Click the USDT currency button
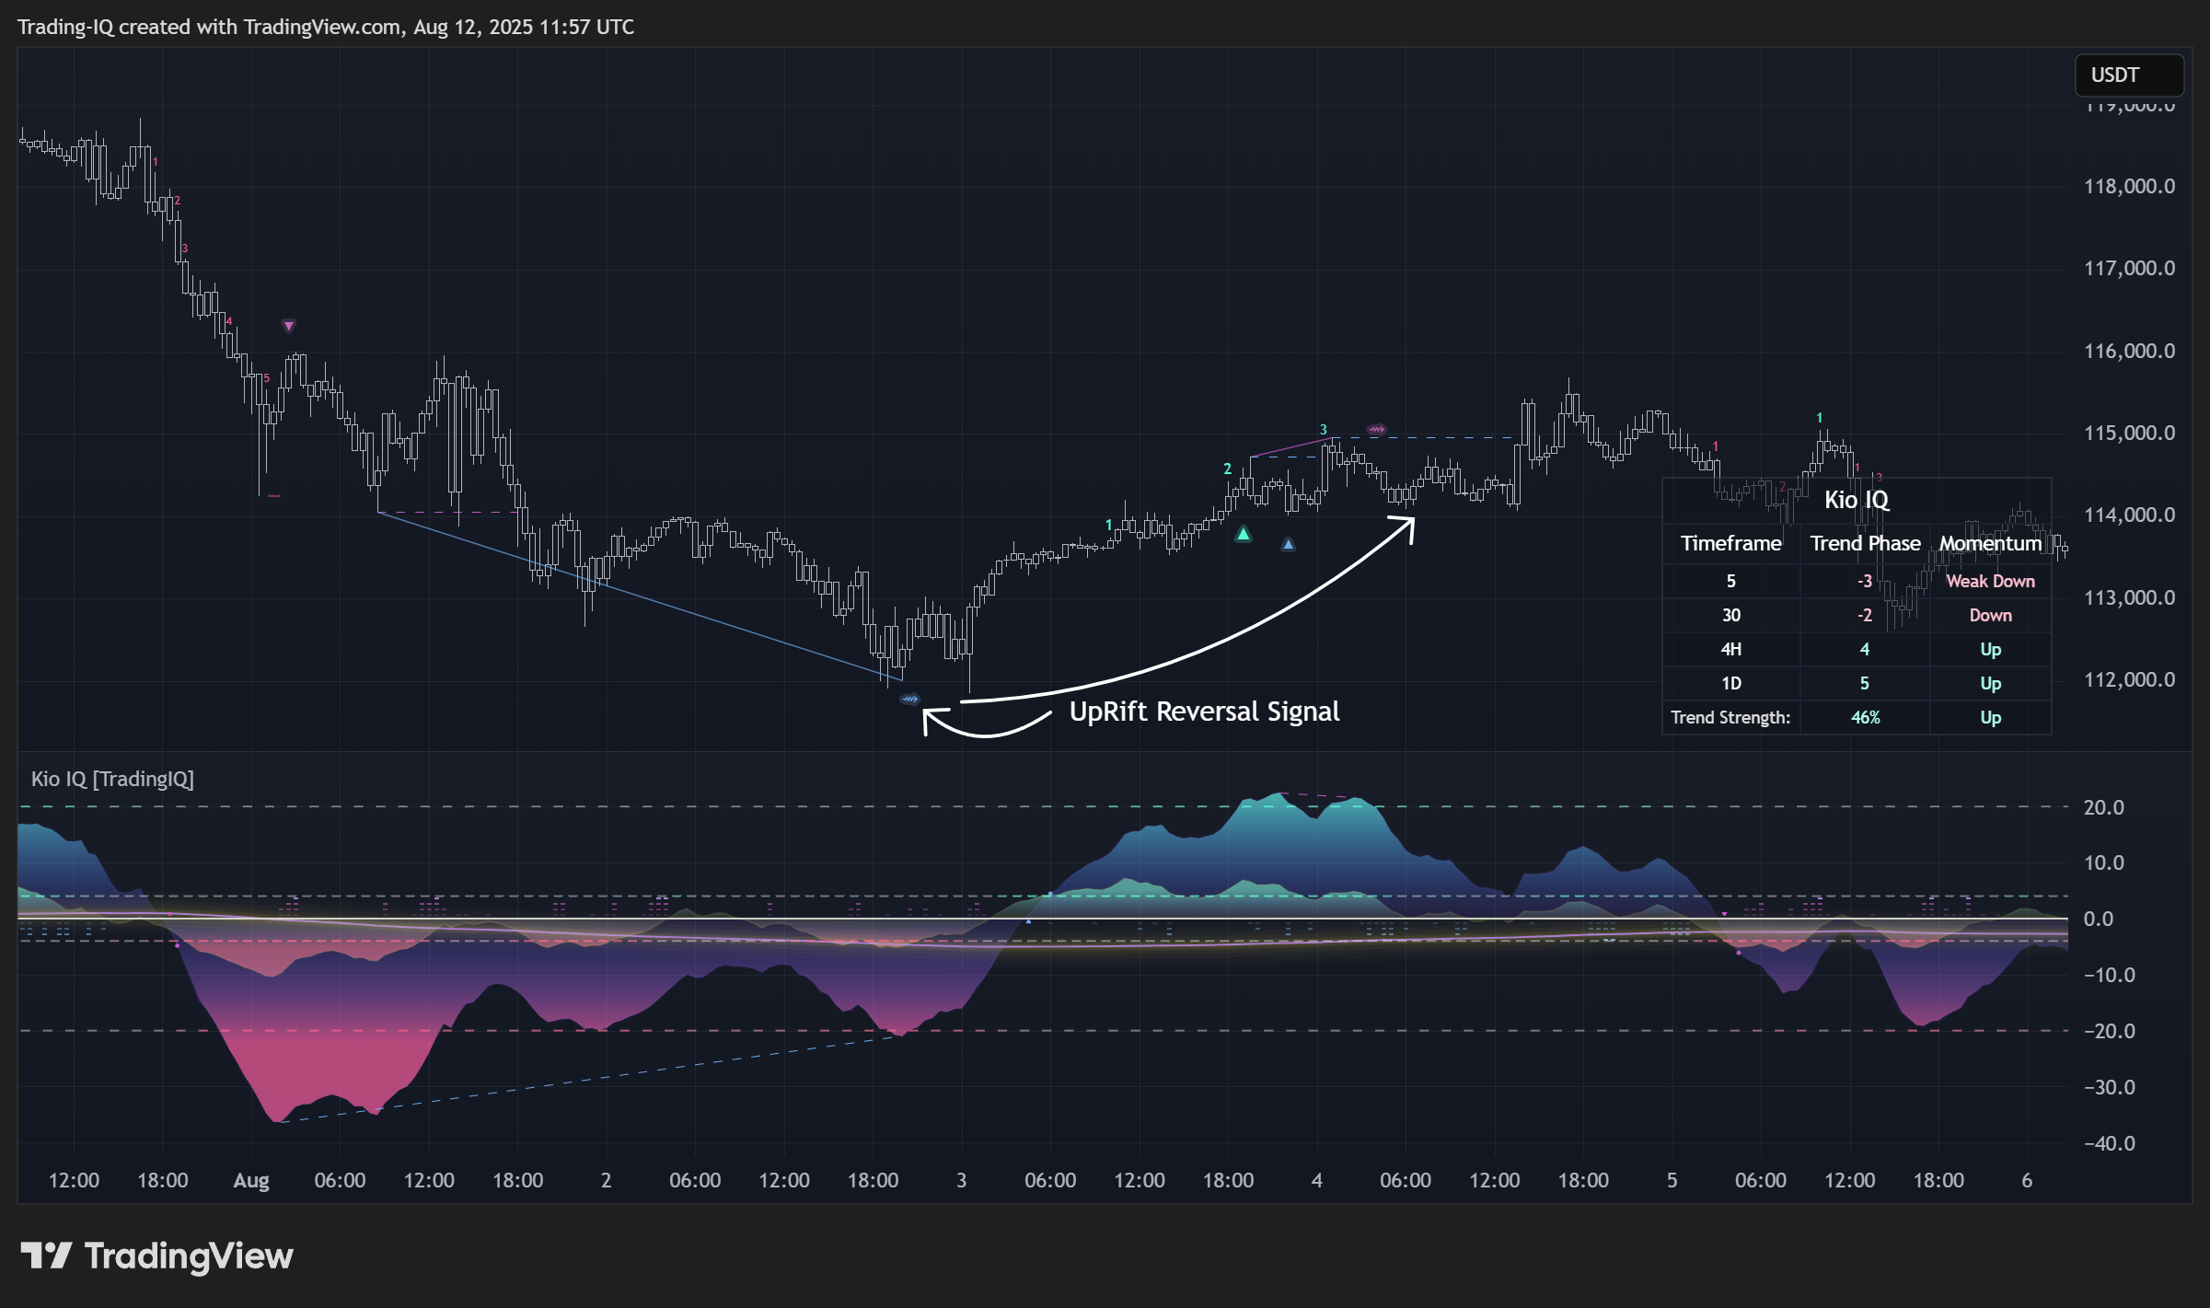The height and width of the screenshot is (1308, 2210). pos(2128,75)
